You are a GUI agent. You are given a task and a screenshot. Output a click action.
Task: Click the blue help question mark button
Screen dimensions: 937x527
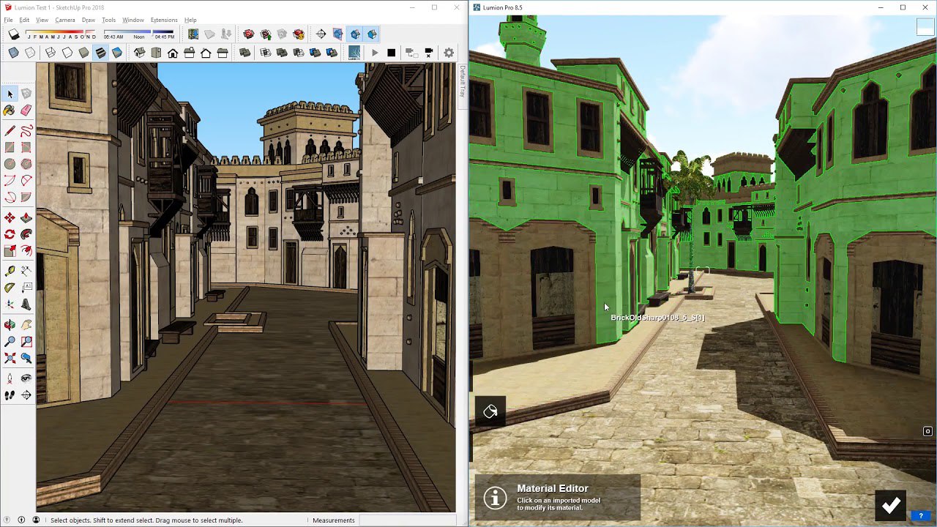921,516
